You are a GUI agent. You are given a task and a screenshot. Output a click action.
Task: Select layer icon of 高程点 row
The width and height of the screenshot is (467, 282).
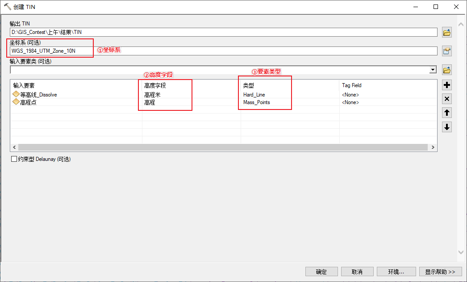tap(16, 102)
